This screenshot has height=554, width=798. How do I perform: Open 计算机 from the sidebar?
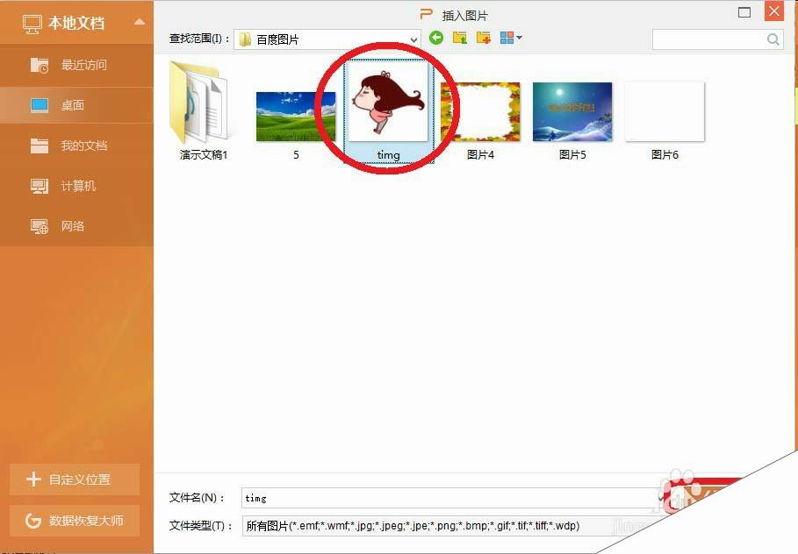[75, 186]
